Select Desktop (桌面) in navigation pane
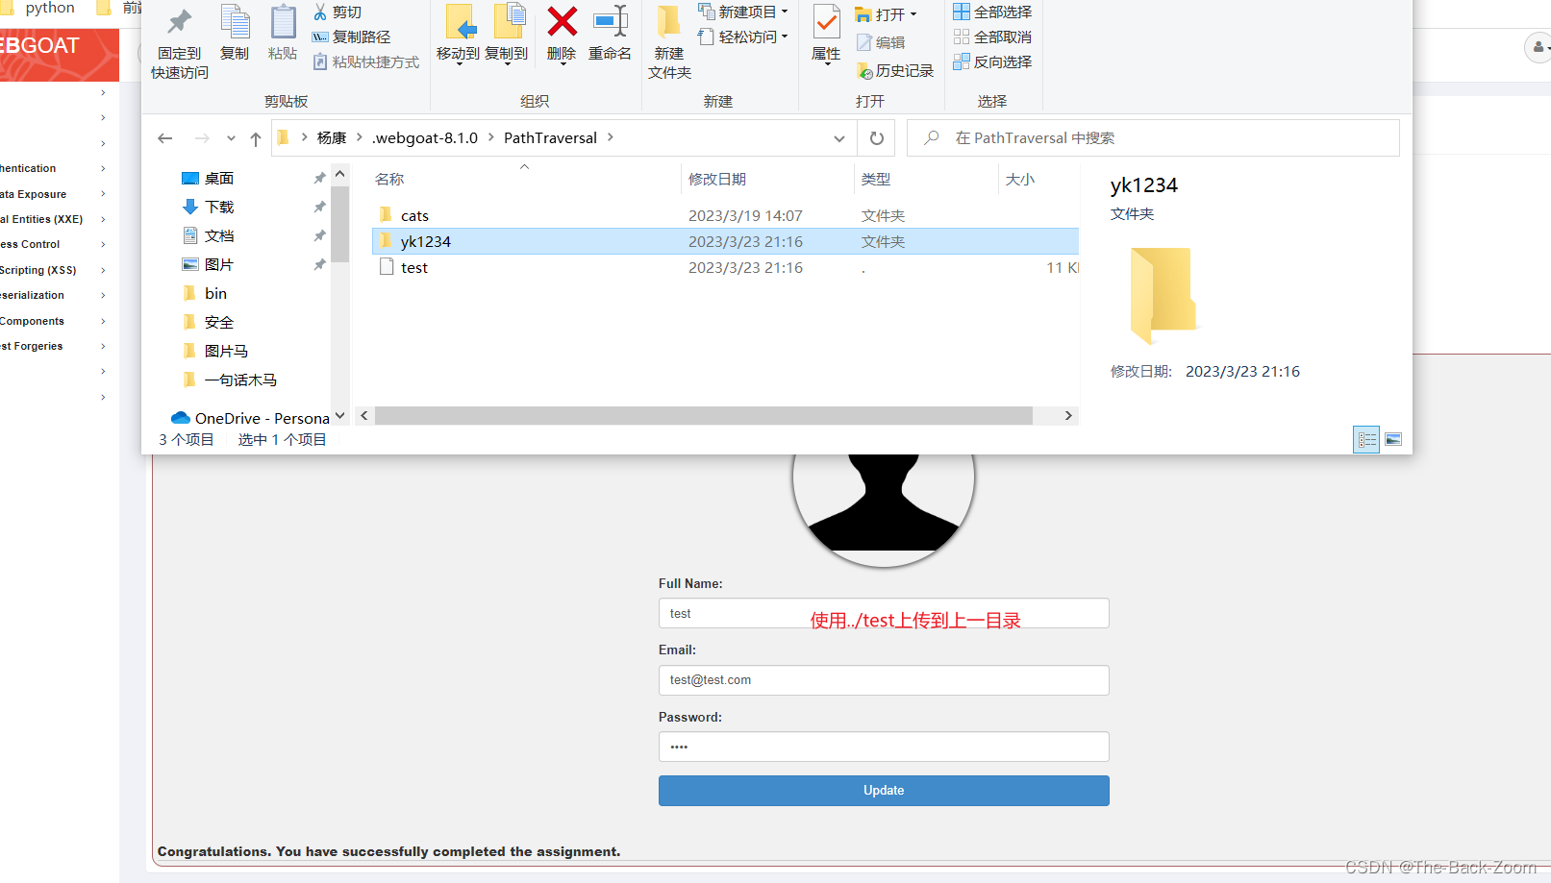This screenshot has height=883, width=1551. coord(219,179)
